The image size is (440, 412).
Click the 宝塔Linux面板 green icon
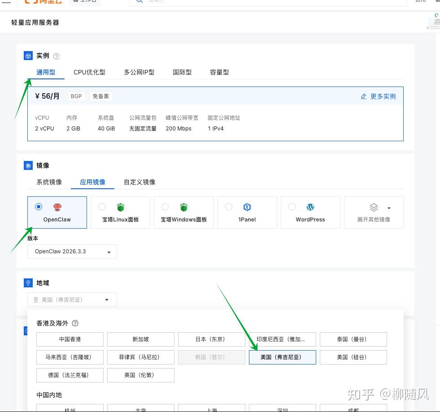(120, 207)
